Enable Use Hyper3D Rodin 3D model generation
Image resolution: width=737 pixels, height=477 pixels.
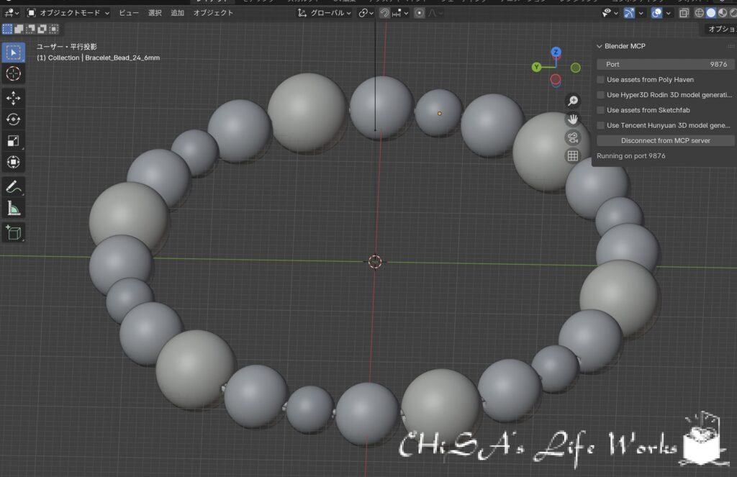(x=600, y=95)
